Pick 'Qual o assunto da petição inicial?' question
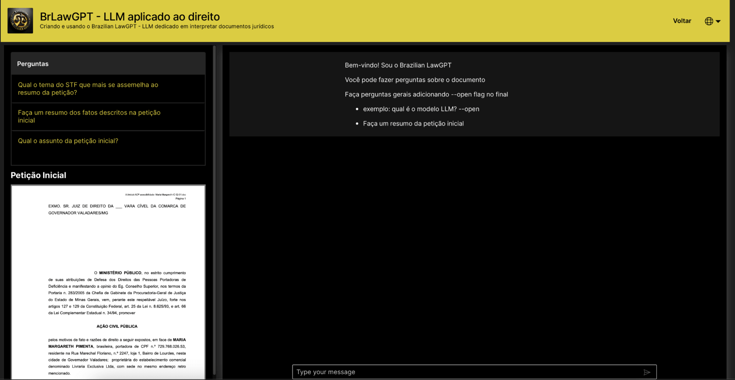This screenshot has width=735, height=380. point(68,141)
